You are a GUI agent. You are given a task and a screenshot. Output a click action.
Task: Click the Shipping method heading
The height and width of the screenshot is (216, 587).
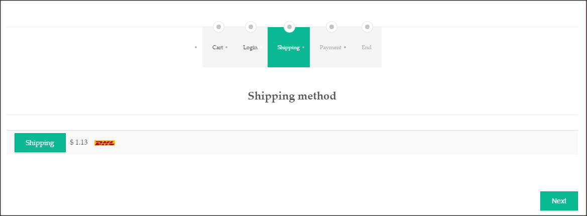pyautogui.click(x=292, y=96)
